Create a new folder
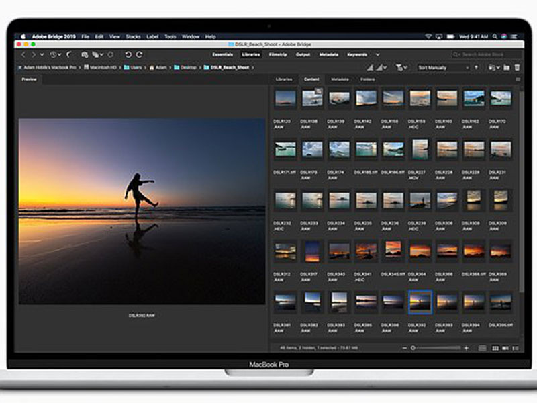 tap(507, 68)
